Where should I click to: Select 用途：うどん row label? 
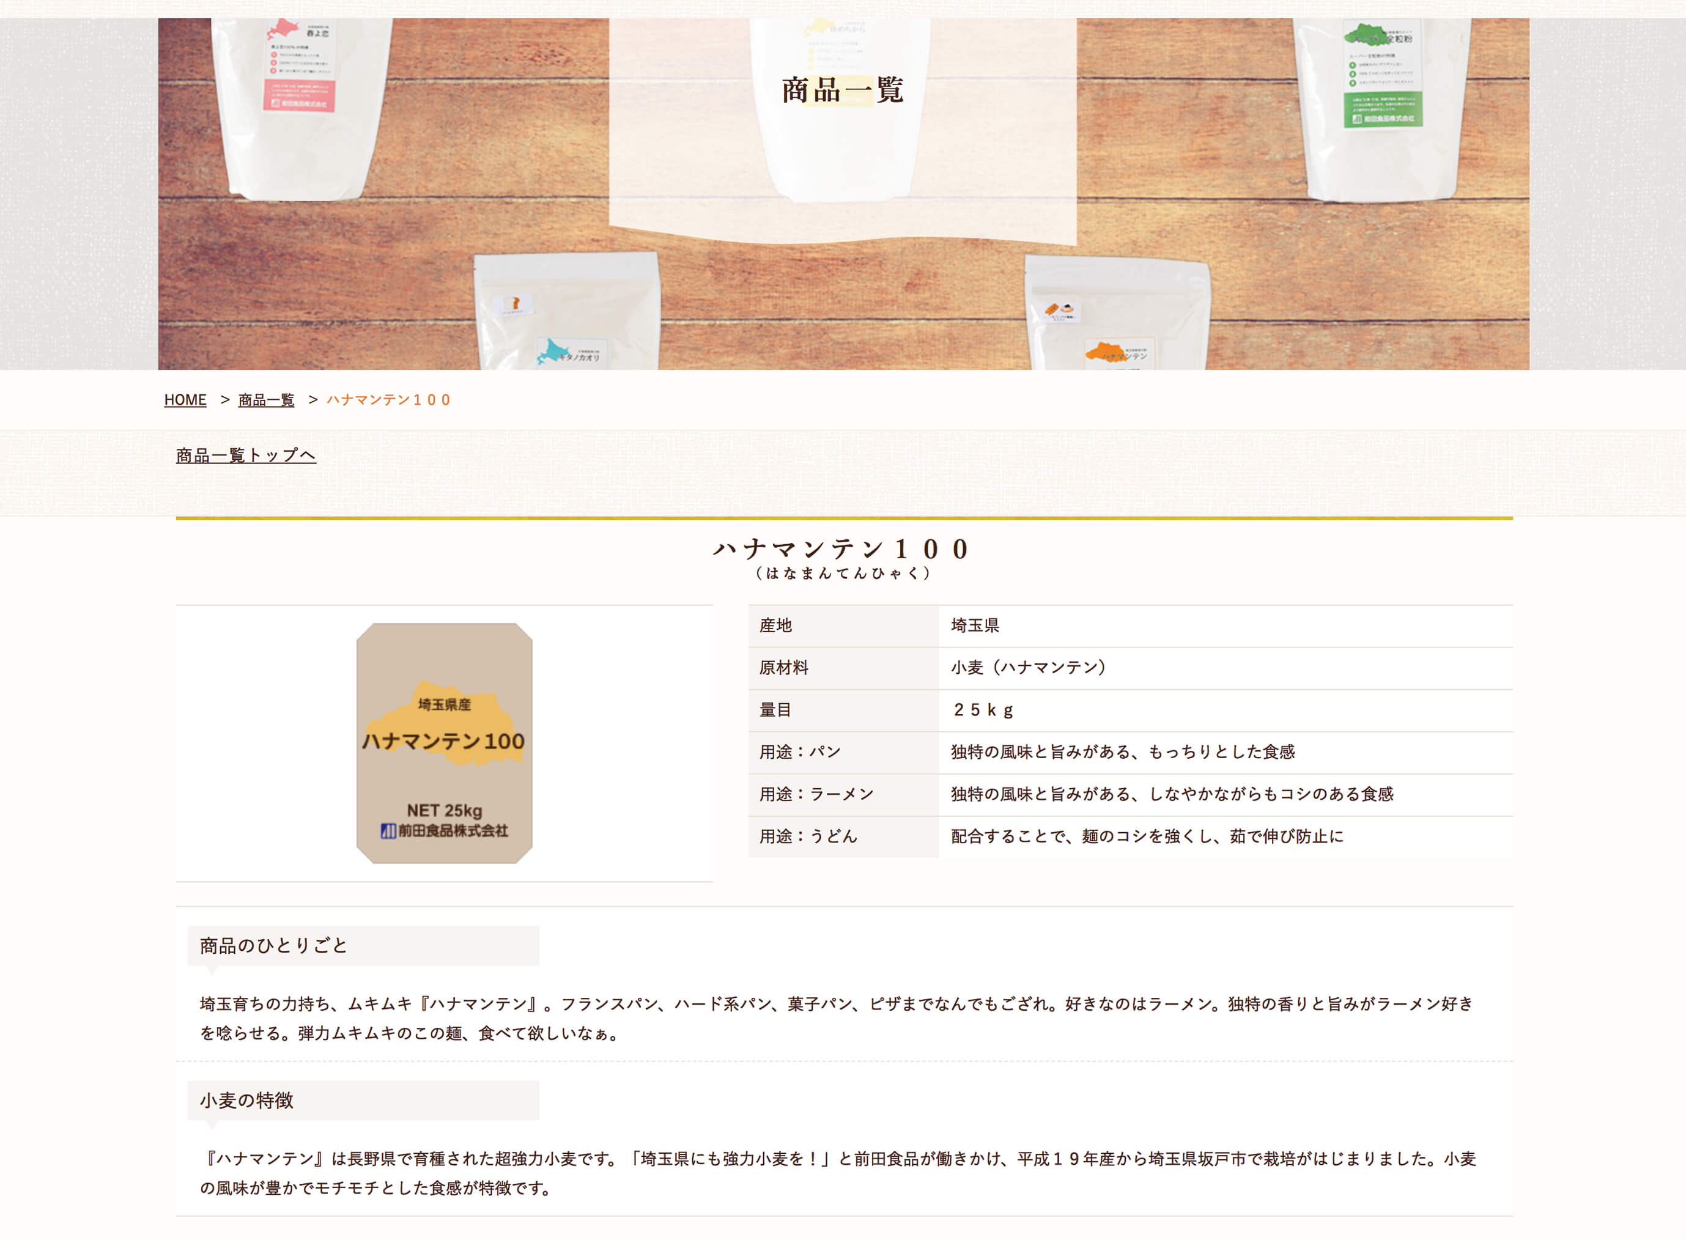click(x=843, y=836)
